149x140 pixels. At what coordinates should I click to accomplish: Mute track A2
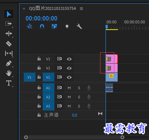click(x=69, y=97)
